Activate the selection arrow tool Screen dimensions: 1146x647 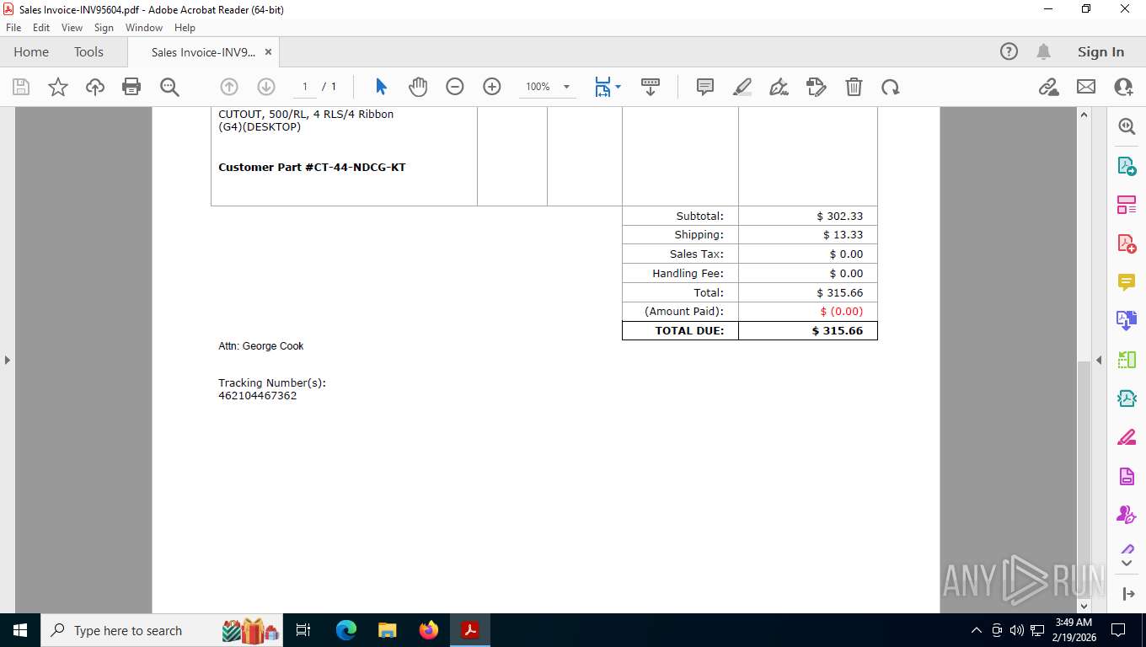381,87
